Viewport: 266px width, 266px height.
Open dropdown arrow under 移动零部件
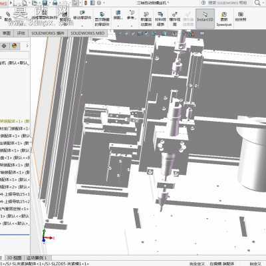click(82, 26)
